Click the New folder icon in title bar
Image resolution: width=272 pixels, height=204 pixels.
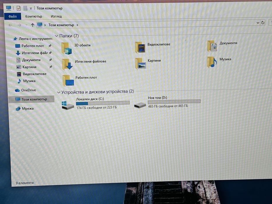coord(25,8)
